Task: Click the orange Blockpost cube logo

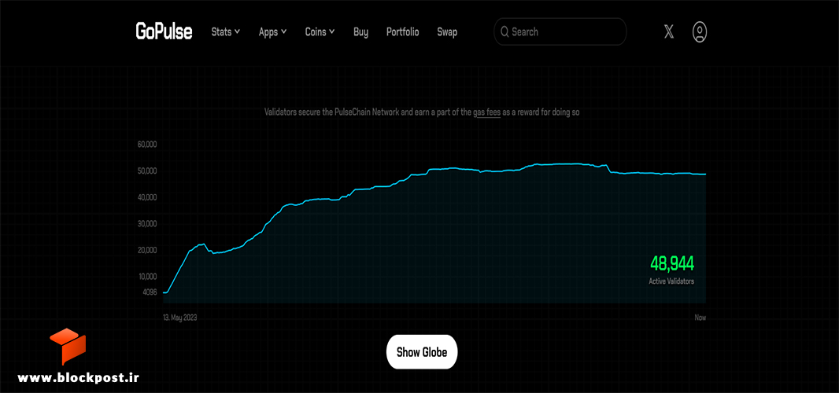Action: [x=68, y=347]
